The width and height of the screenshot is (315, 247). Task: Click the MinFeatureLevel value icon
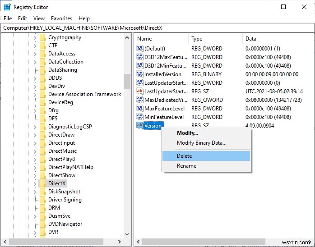tap(140, 117)
